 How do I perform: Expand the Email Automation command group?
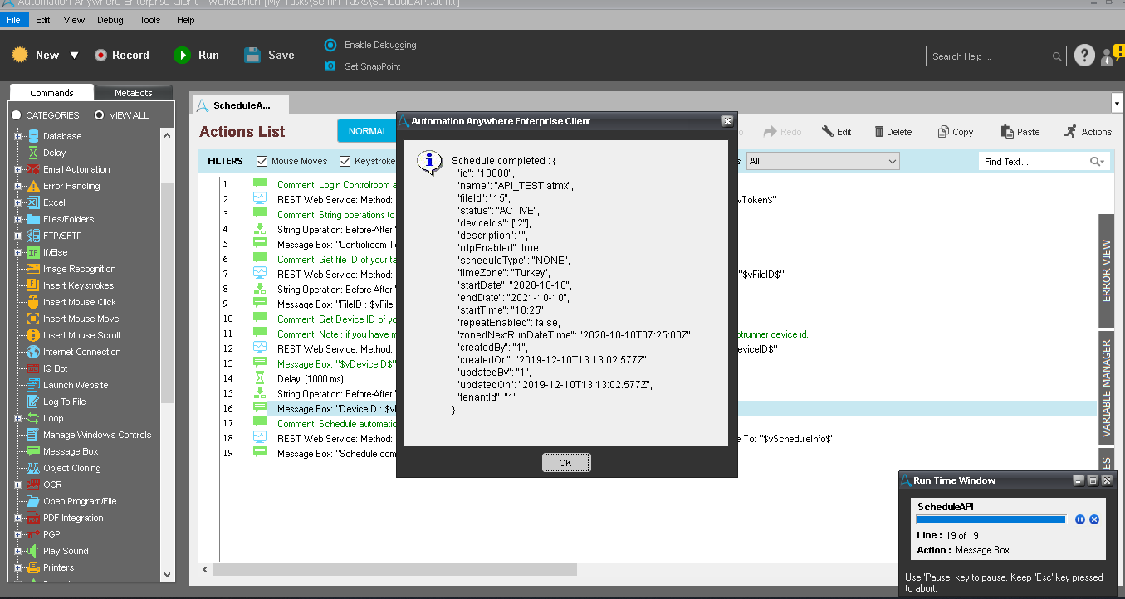click(17, 169)
